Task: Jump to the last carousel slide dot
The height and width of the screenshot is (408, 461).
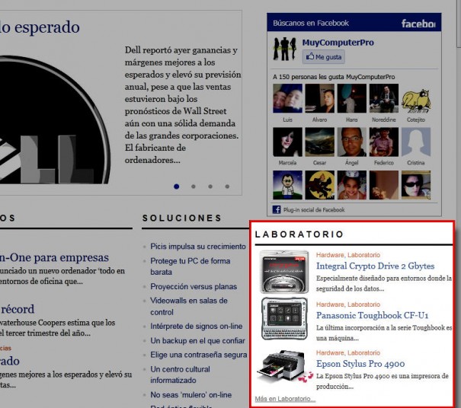Action: click(x=227, y=186)
